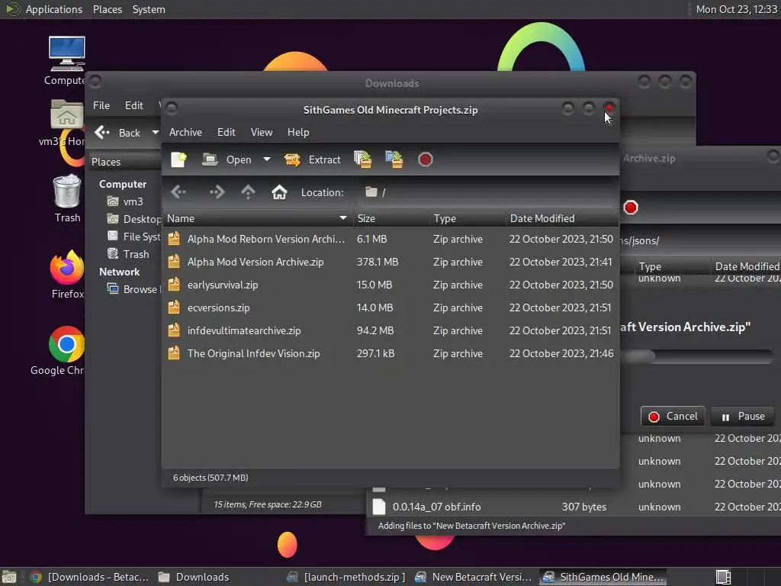The height and width of the screenshot is (586, 781).
Task: Go forward to the next archive location
Action: tap(217, 192)
